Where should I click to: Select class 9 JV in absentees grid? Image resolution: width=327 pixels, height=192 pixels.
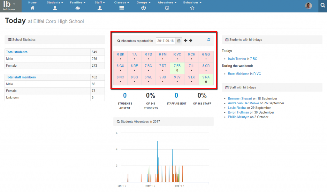(x=177, y=77)
